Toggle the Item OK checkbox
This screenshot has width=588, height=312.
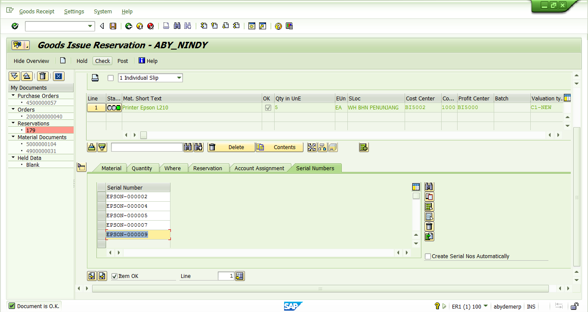click(114, 276)
